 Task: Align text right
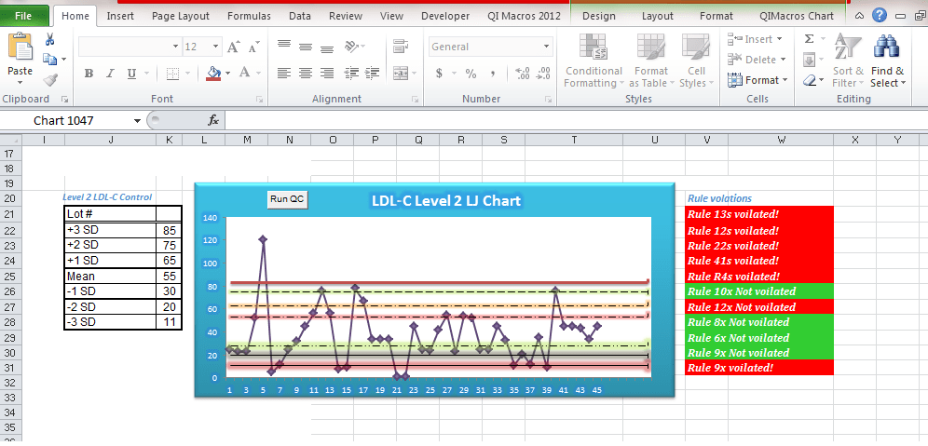327,74
